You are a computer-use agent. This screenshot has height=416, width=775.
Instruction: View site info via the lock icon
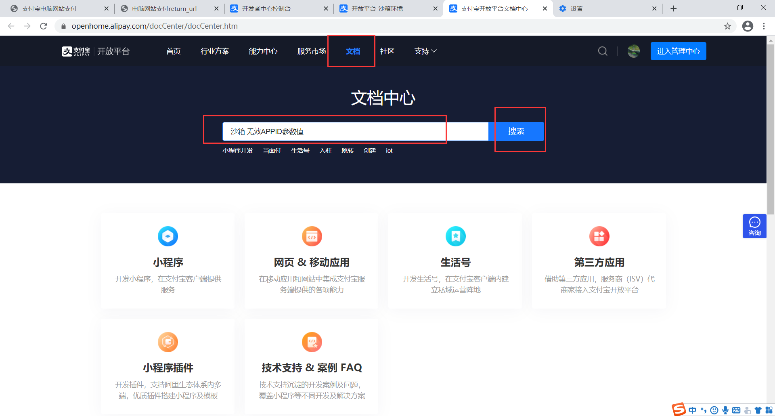(x=63, y=26)
